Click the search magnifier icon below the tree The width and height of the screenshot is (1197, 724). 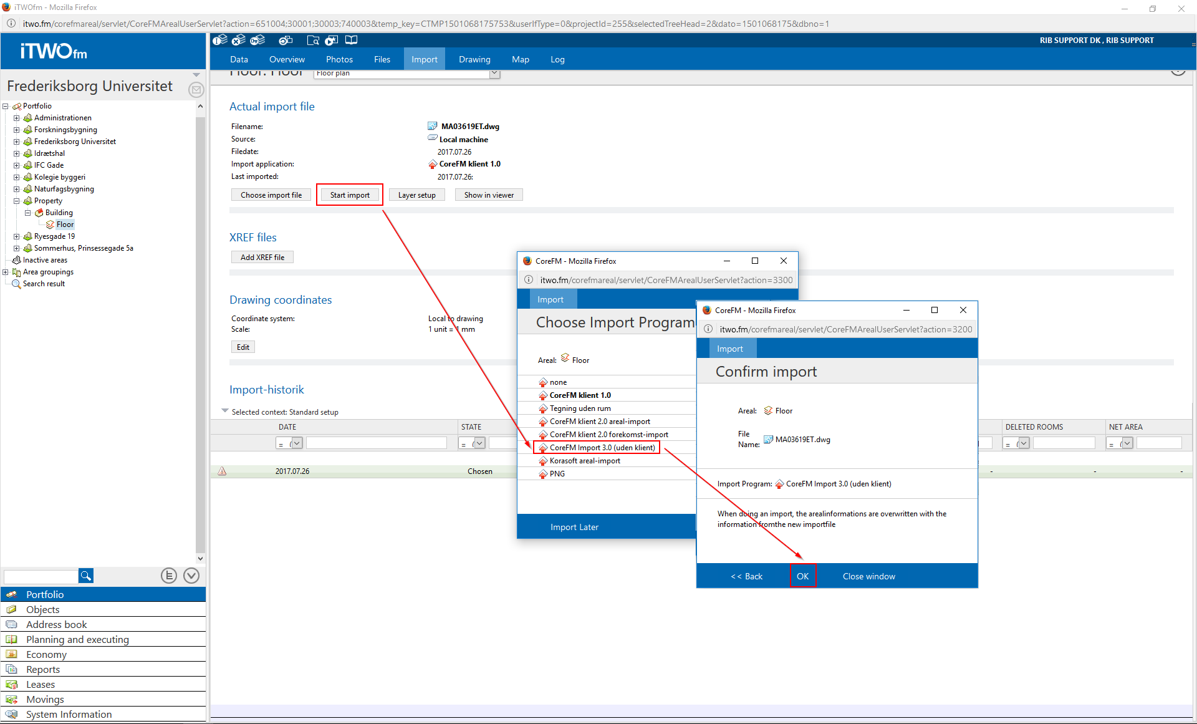click(x=85, y=576)
